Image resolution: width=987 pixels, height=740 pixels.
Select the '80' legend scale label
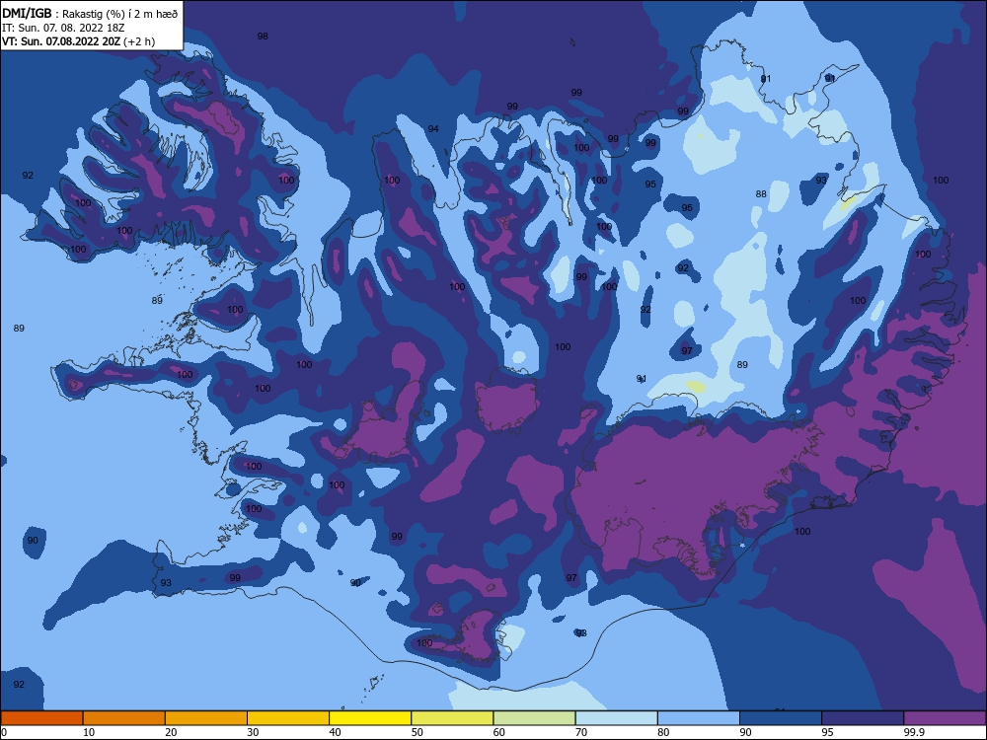click(663, 732)
